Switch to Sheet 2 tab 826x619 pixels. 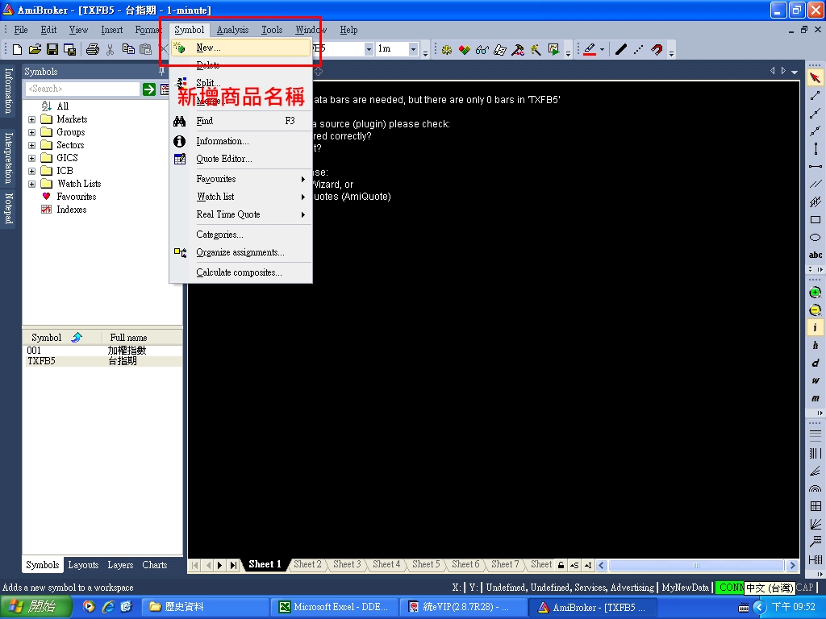click(x=307, y=564)
